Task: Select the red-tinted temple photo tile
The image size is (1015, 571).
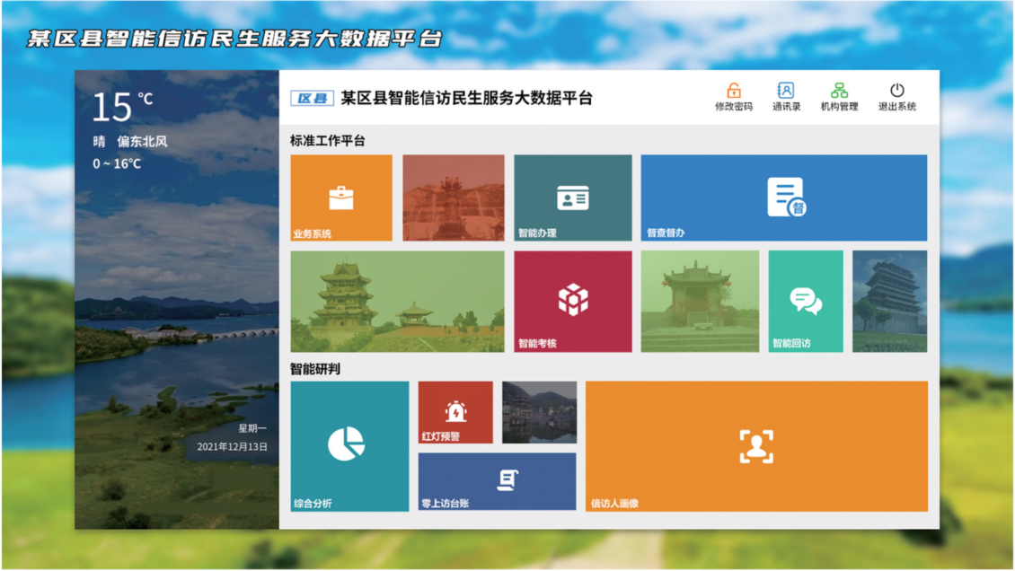Action: pyautogui.click(x=454, y=198)
